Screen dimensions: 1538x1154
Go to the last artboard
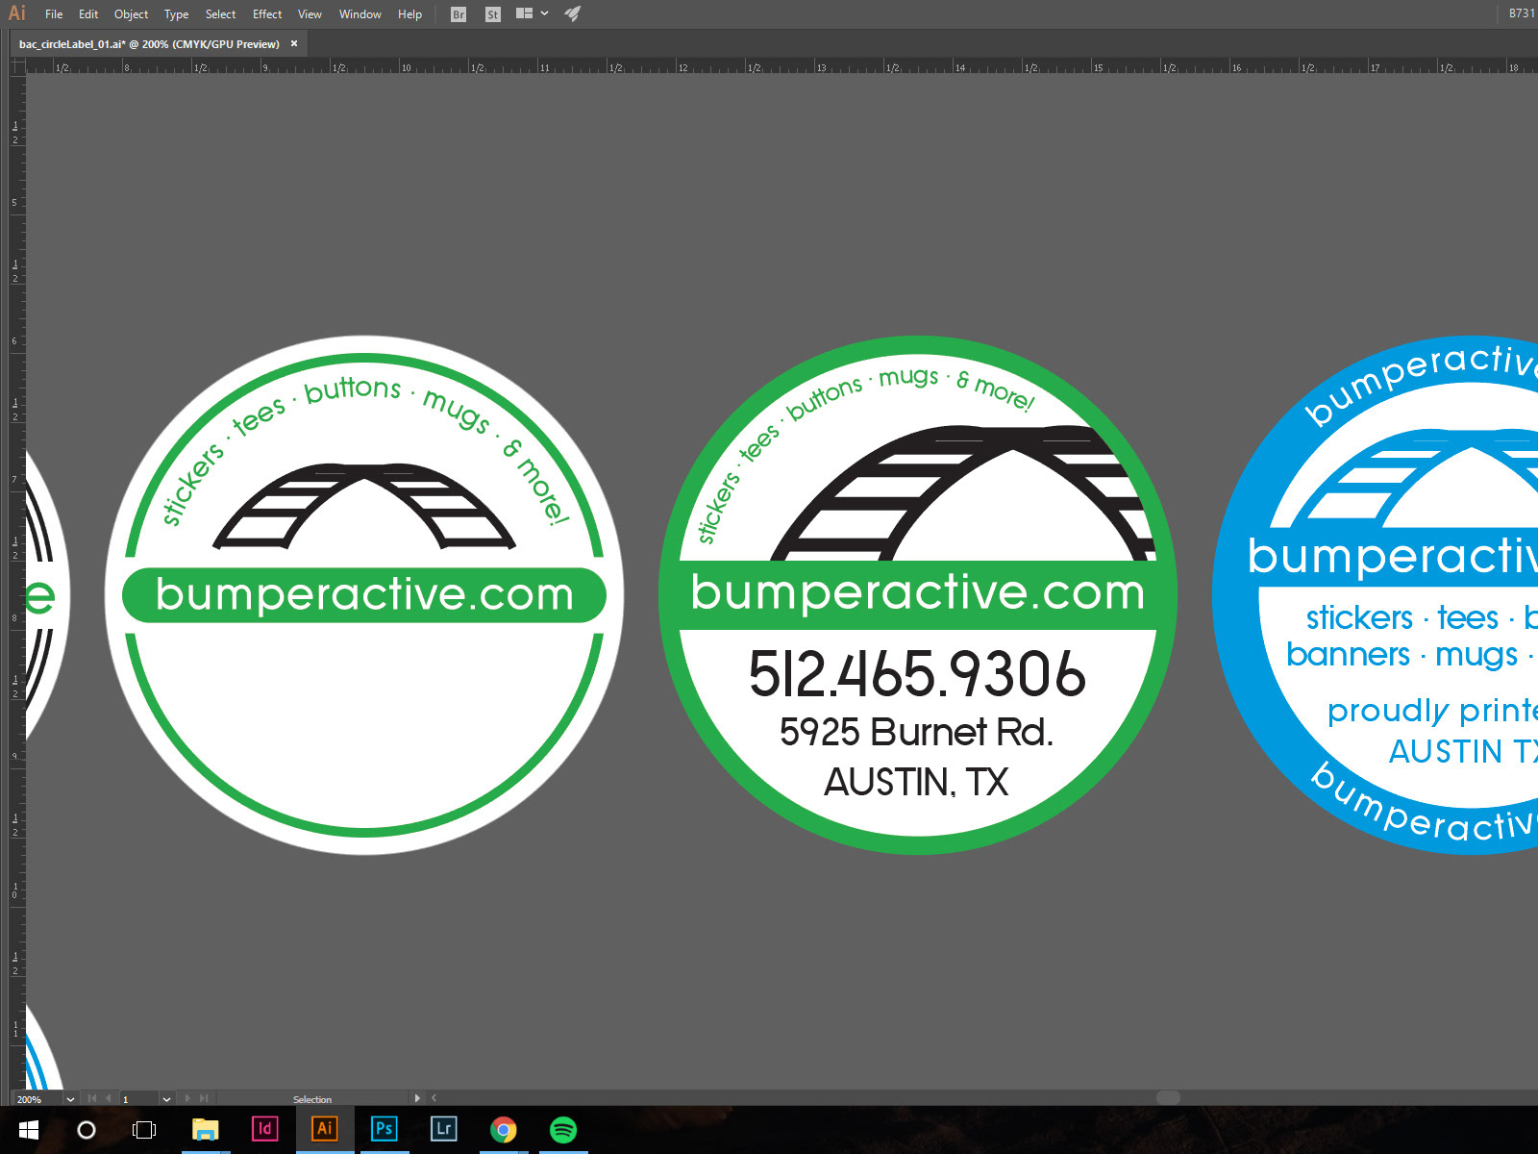(204, 1098)
